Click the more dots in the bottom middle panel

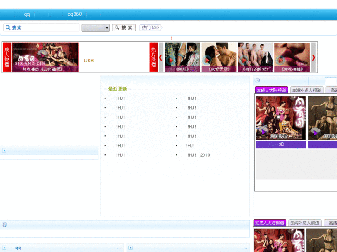click(x=245, y=249)
